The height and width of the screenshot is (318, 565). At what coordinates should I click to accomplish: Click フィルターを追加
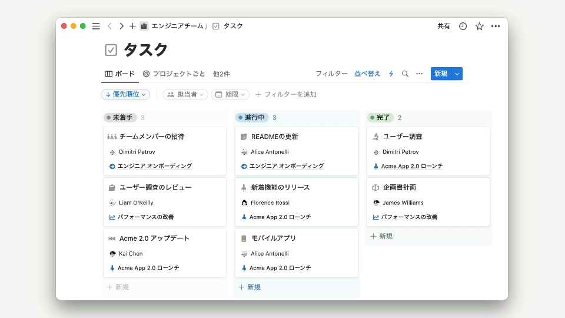pyautogui.click(x=286, y=94)
